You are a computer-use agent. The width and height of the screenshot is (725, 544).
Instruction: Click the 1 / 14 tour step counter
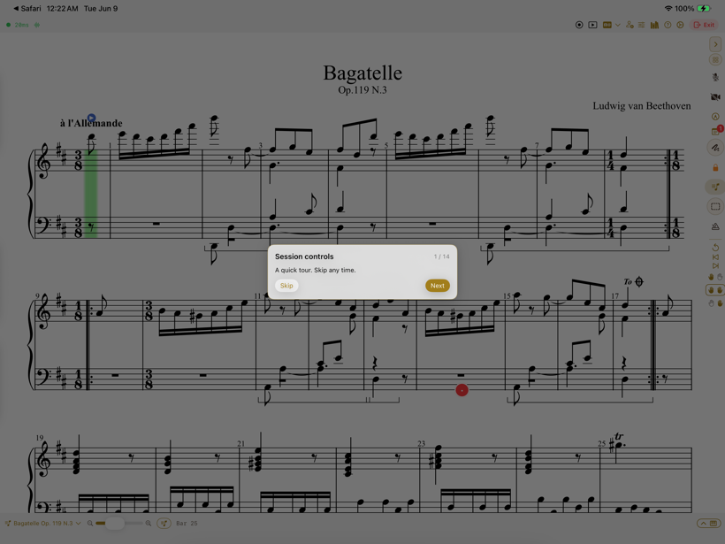click(441, 257)
